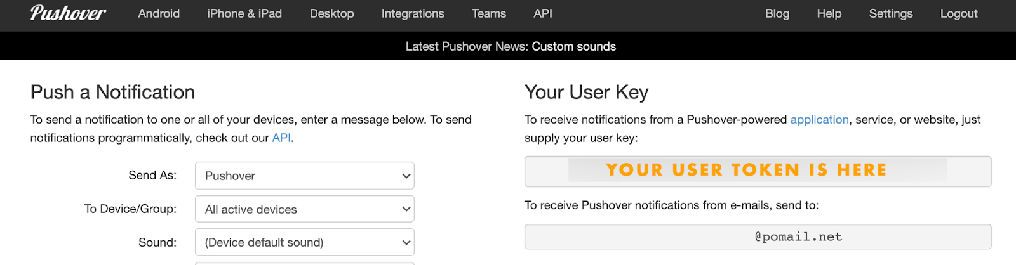Select the Latest Pushover News text
The height and width of the screenshot is (265, 1016).
(x=467, y=46)
